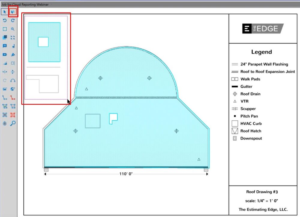Choose the flip vertical mirror icon
This screenshot has height=217, width=300.
(x=13, y=72)
